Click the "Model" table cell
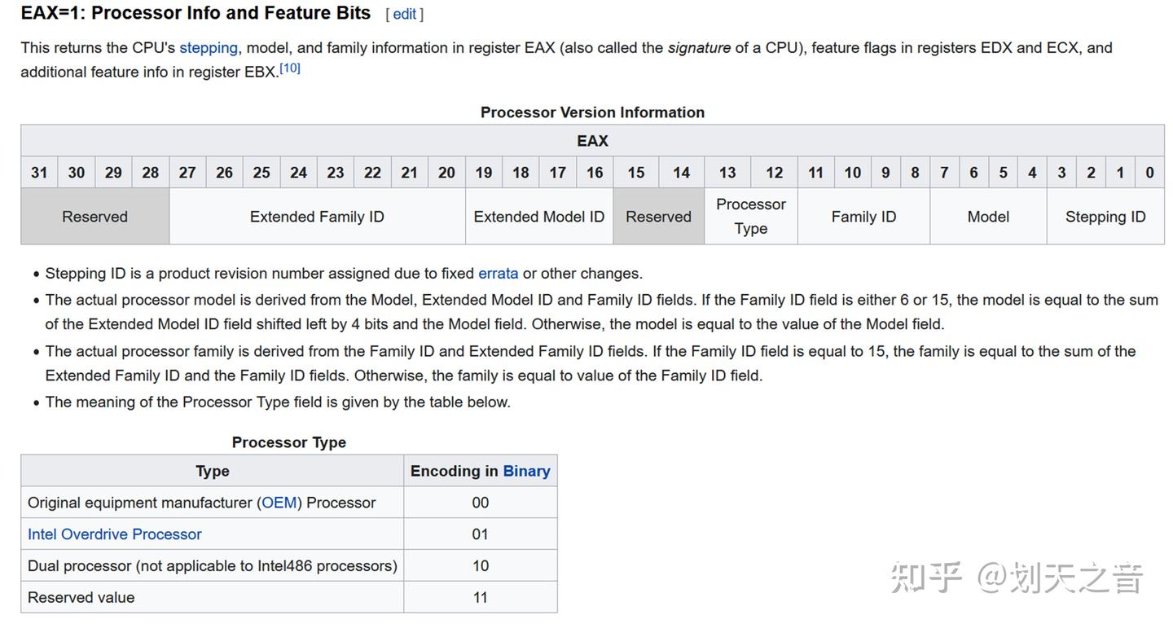This screenshot has height=624, width=1173. (988, 217)
